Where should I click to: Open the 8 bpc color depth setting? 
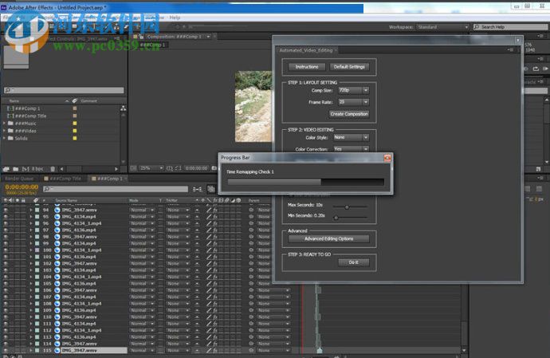[x=37, y=169]
